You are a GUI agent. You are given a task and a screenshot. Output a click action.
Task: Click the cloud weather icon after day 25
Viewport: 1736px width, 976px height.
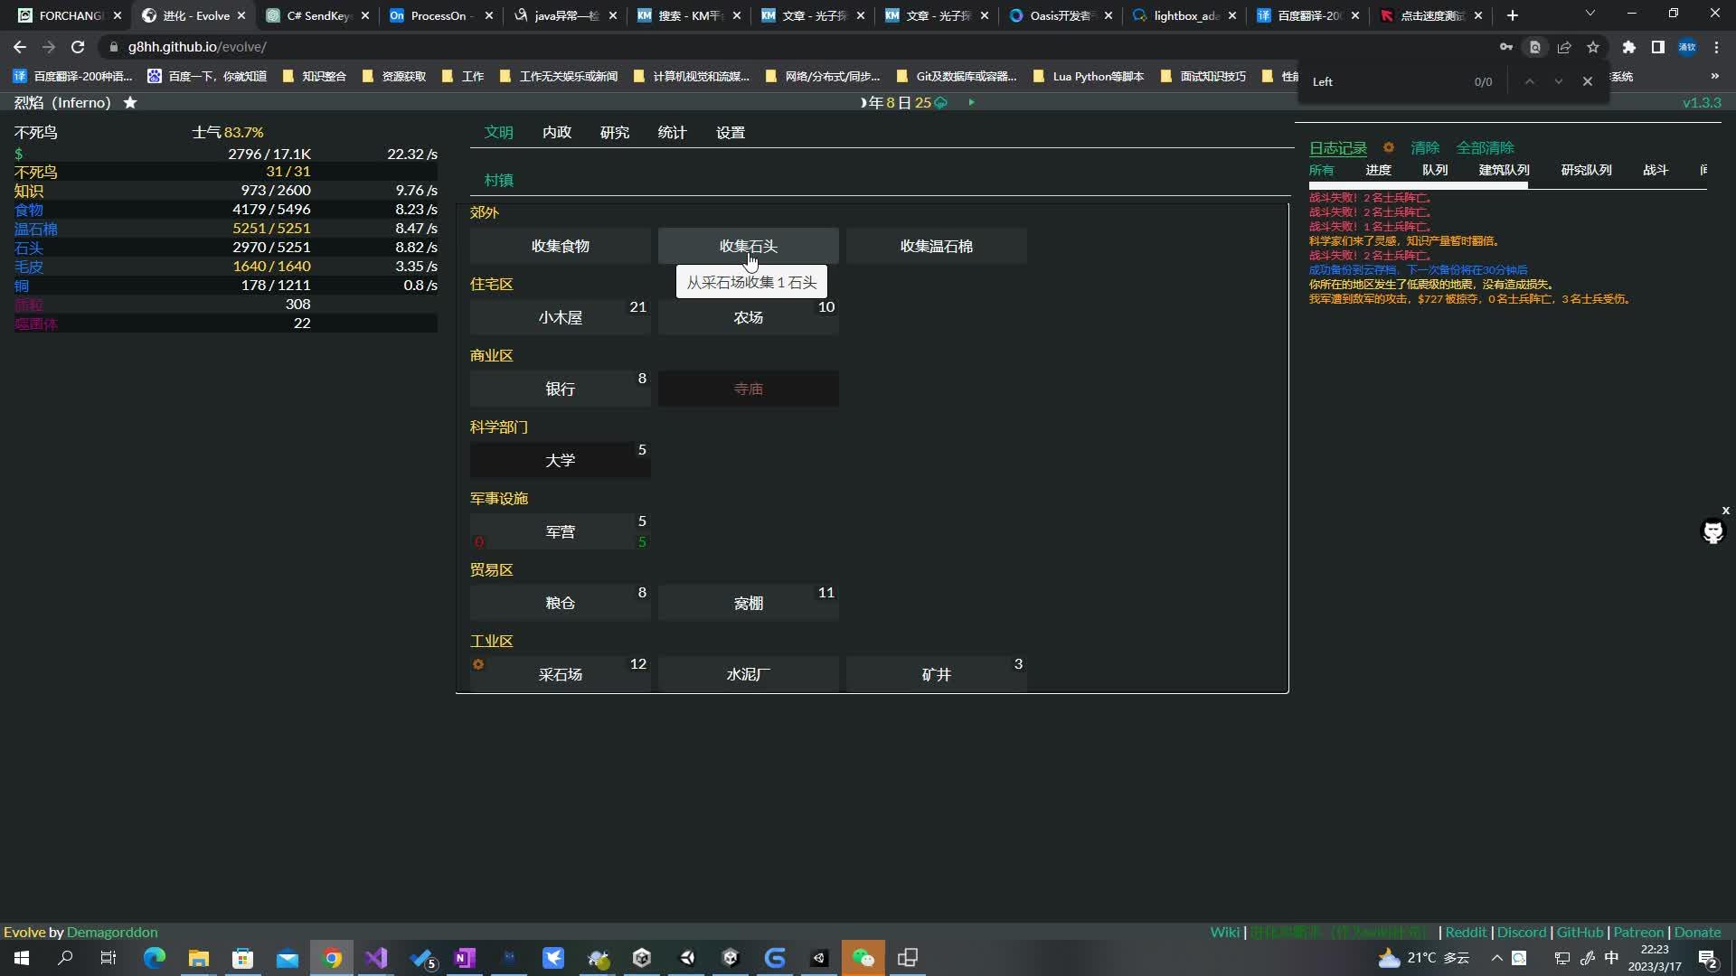point(941,103)
